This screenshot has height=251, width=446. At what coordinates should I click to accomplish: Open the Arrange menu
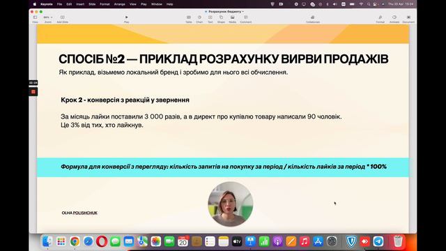coord(119,4)
